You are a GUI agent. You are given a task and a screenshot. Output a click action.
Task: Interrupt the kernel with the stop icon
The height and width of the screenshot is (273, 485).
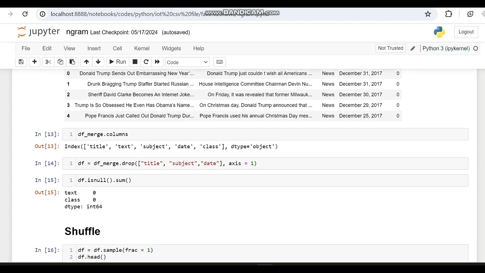[135, 62]
